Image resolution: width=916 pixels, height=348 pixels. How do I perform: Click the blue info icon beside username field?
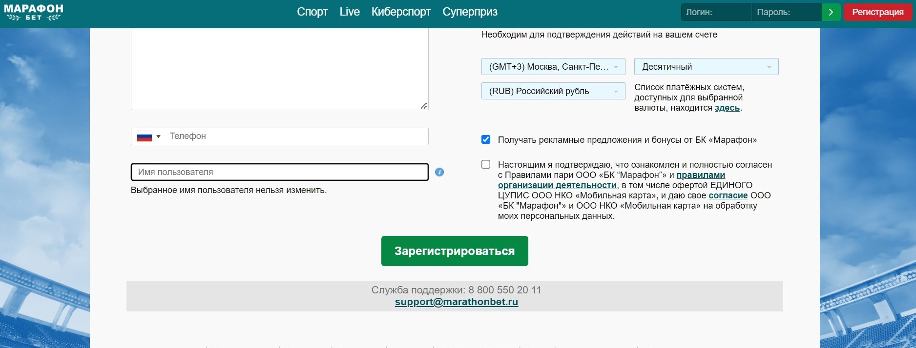(x=439, y=172)
